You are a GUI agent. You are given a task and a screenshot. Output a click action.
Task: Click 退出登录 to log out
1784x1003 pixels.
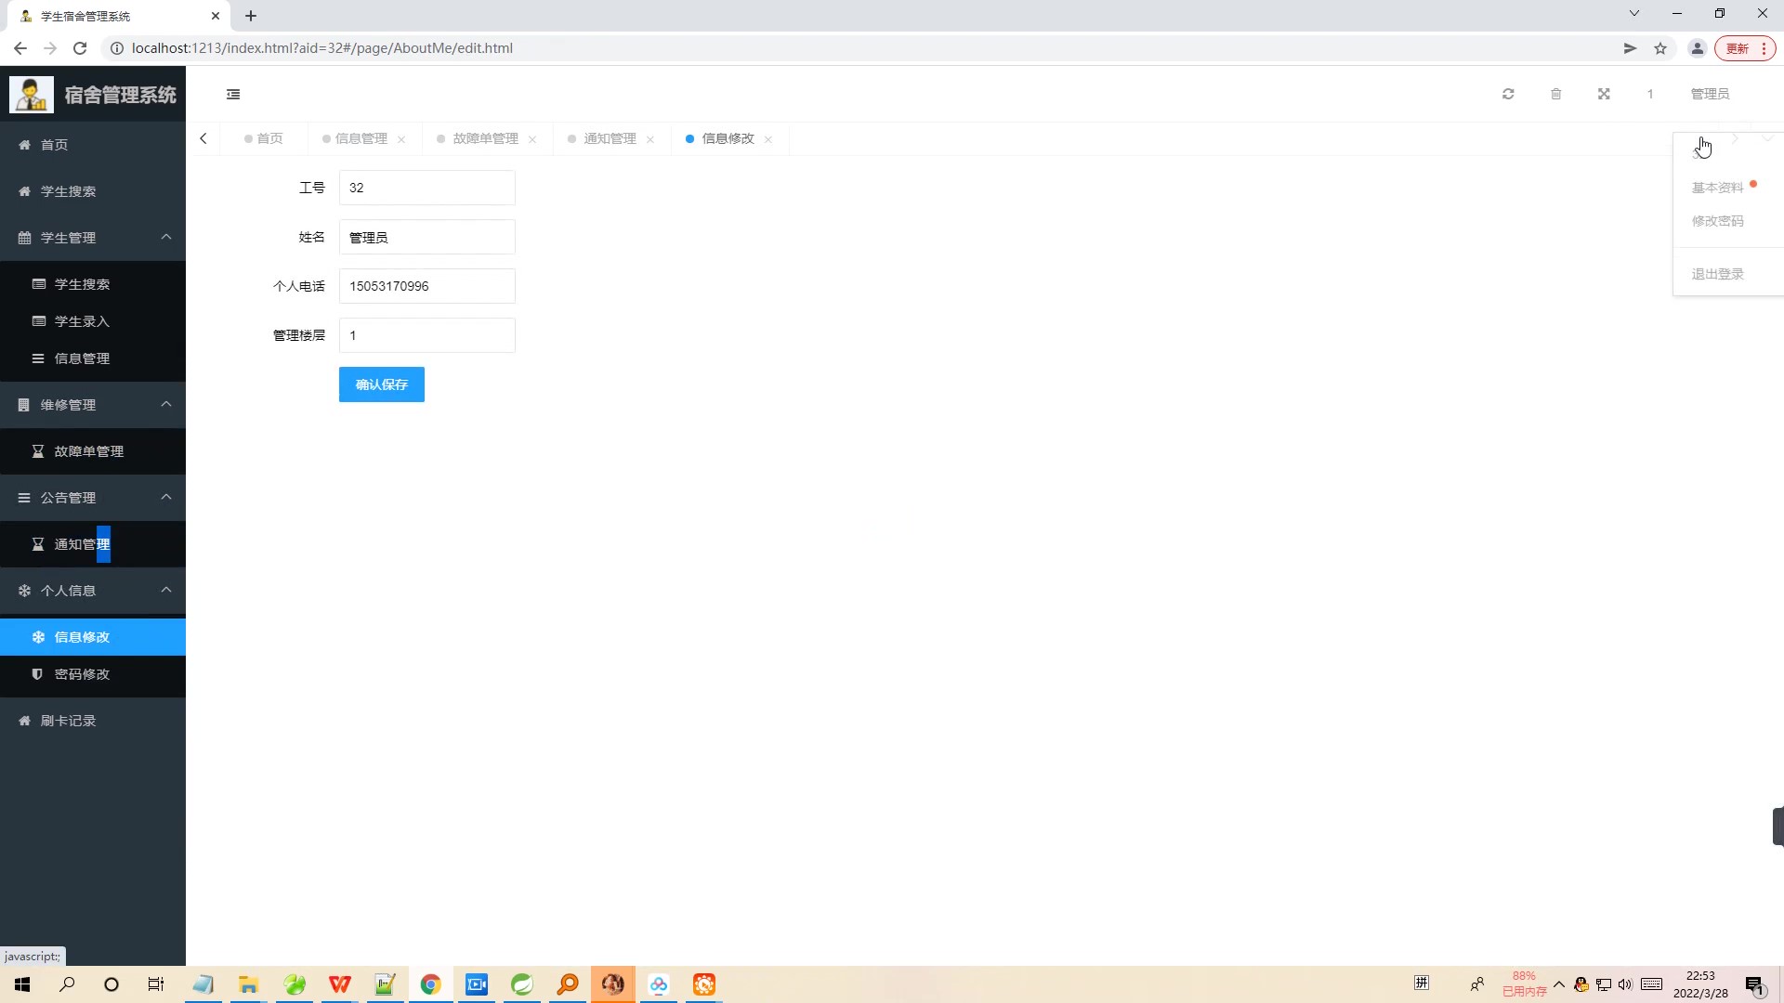pos(1717,273)
